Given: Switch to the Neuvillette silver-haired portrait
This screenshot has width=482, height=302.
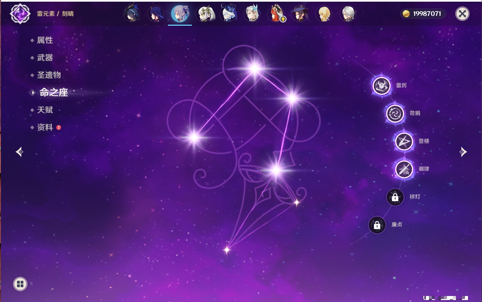Looking at the screenshot, I should tap(252, 14).
